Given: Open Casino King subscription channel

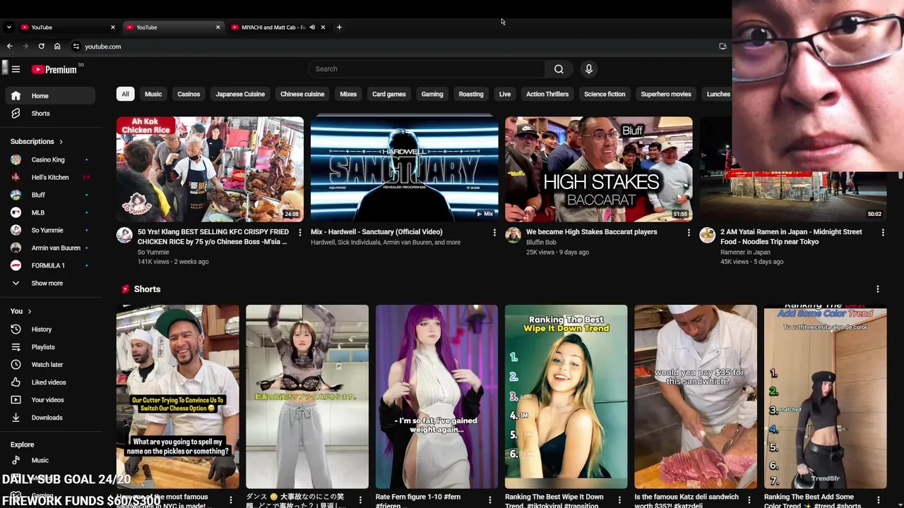Looking at the screenshot, I should pos(50,160).
